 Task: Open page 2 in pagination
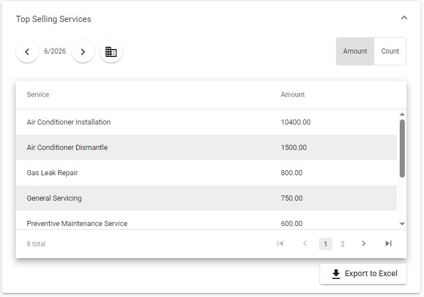coord(343,244)
